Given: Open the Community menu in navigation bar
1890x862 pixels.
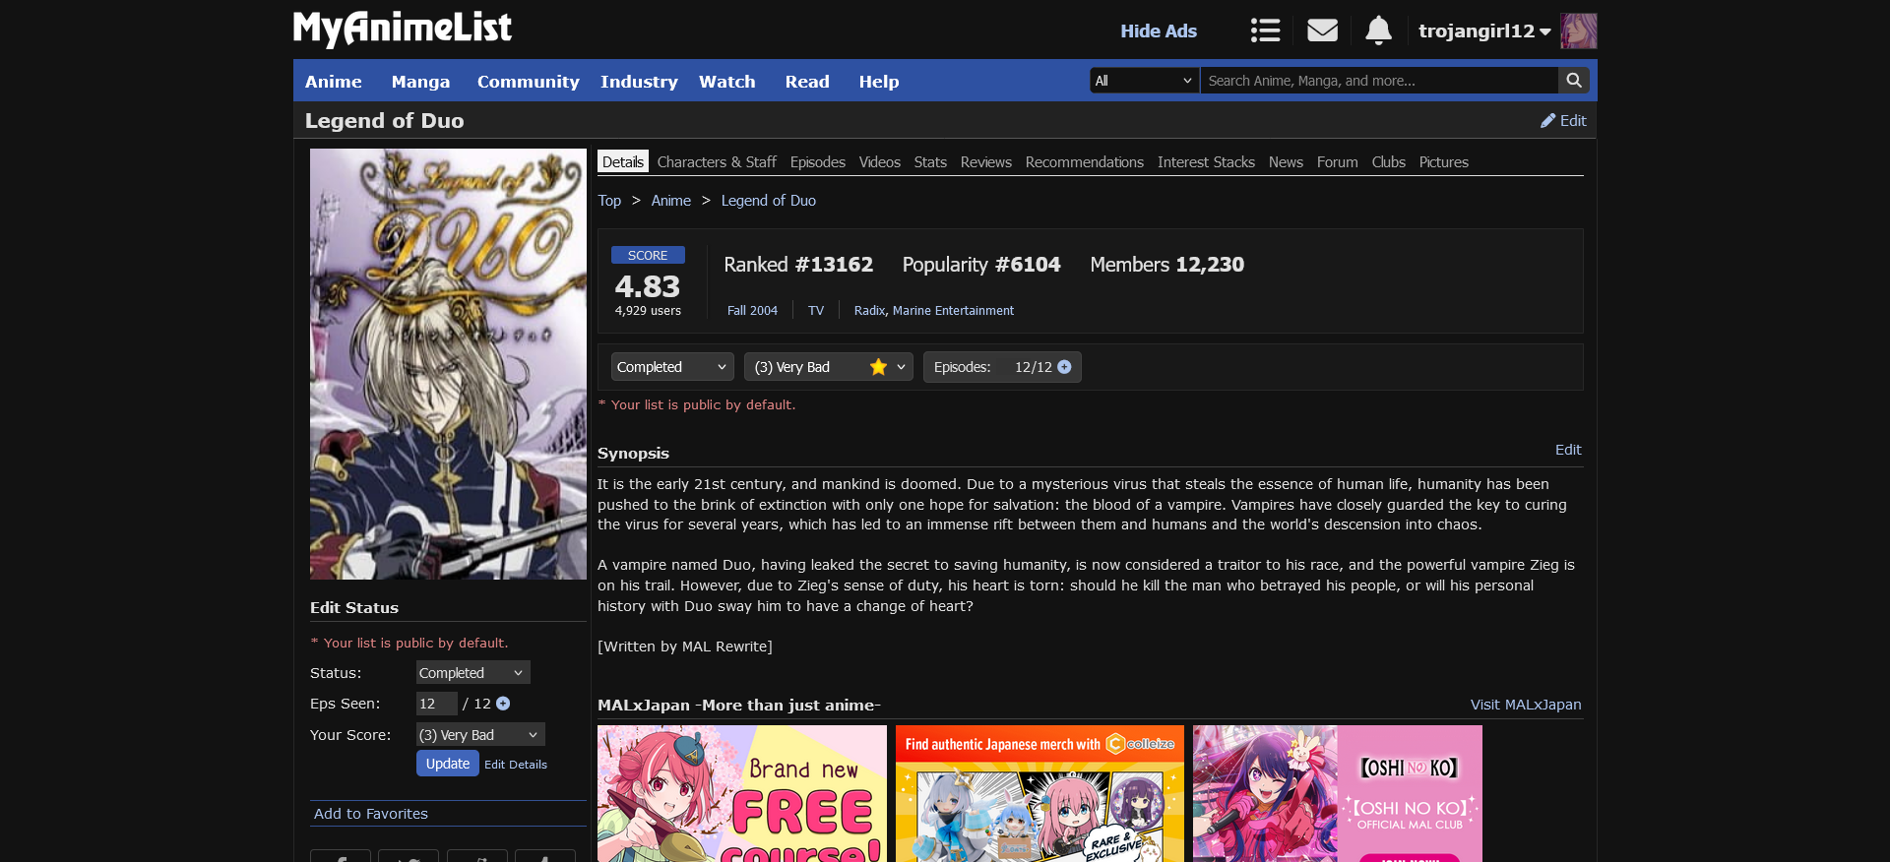Looking at the screenshot, I should pyautogui.click(x=528, y=82).
